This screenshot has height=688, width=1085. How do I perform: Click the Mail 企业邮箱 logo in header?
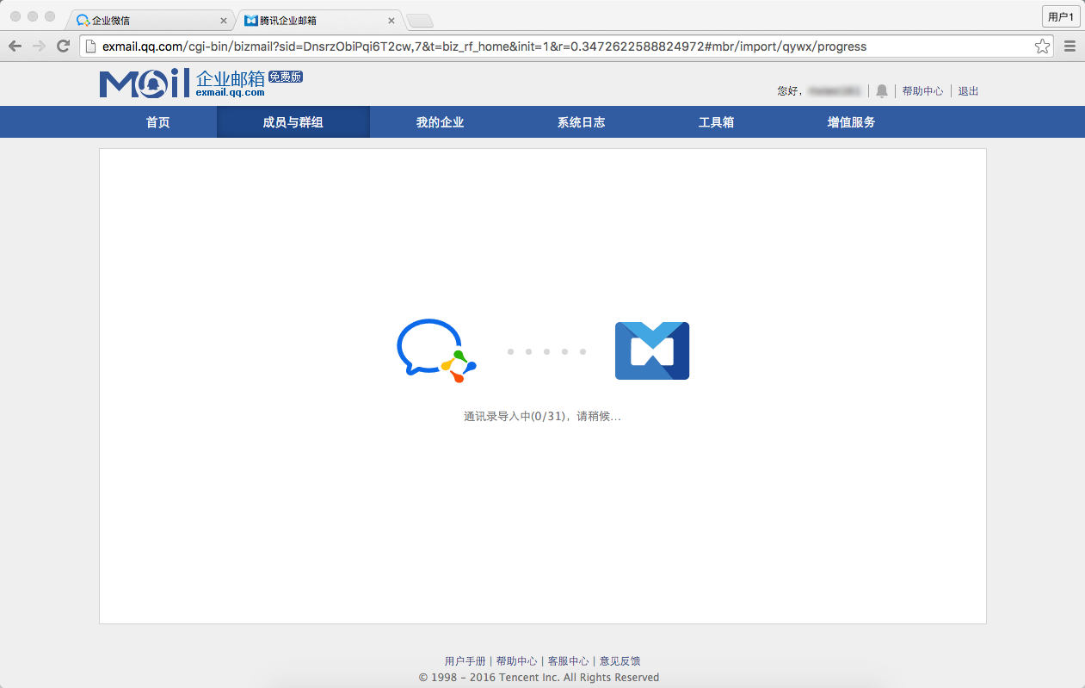pos(200,84)
